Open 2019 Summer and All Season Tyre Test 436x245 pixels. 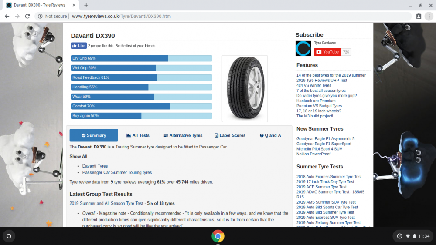click(106, 203)
